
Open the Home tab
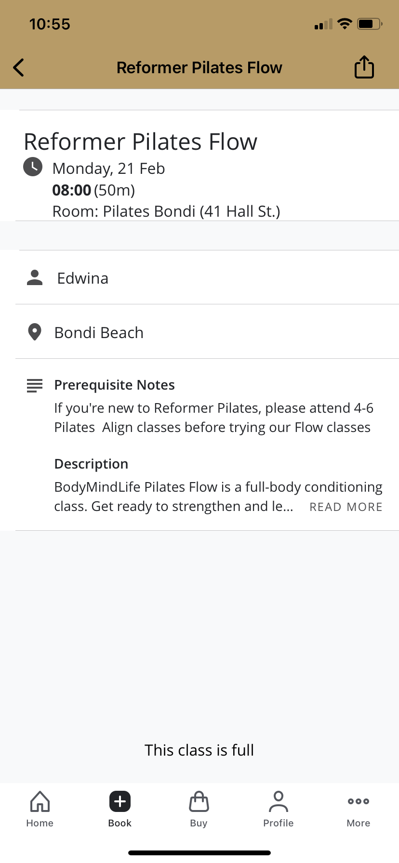[x=40, y=809]
